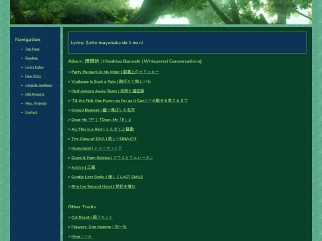This screenshot has width=322, height=241.
Task: Open Gentle Last Smile lyrics
Action: (107, 177)
